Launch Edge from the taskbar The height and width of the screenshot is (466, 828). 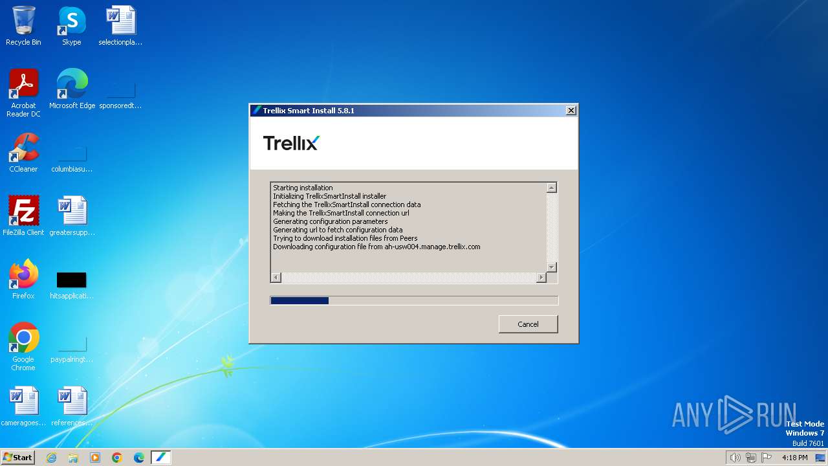click(x=138, y=458)
